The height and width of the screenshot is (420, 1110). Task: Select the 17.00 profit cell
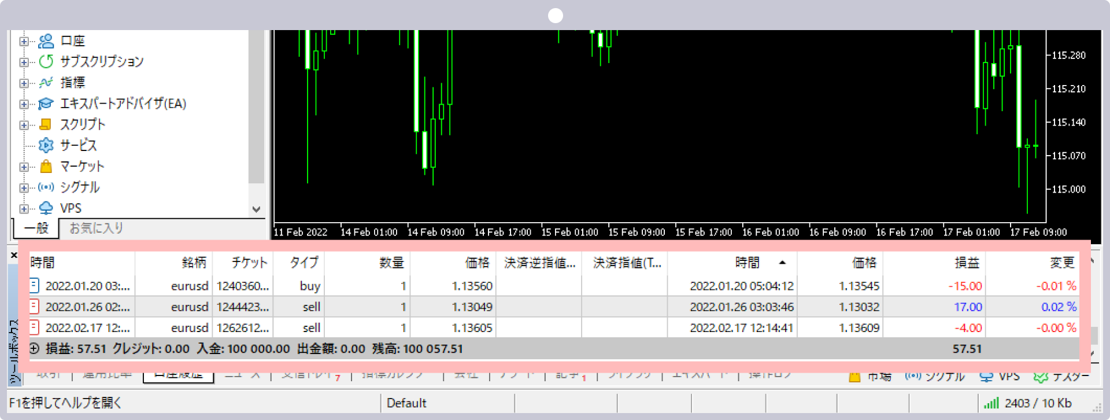coord(968,307)
